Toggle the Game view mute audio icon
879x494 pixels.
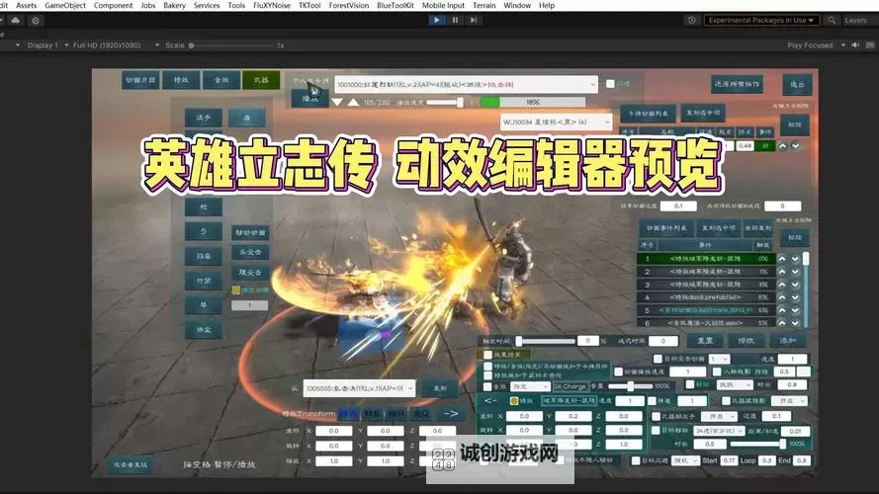click(x=855, y=44)
